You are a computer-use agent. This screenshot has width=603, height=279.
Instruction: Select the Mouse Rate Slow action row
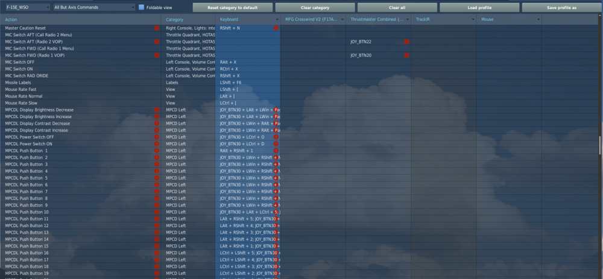[80, 103]
